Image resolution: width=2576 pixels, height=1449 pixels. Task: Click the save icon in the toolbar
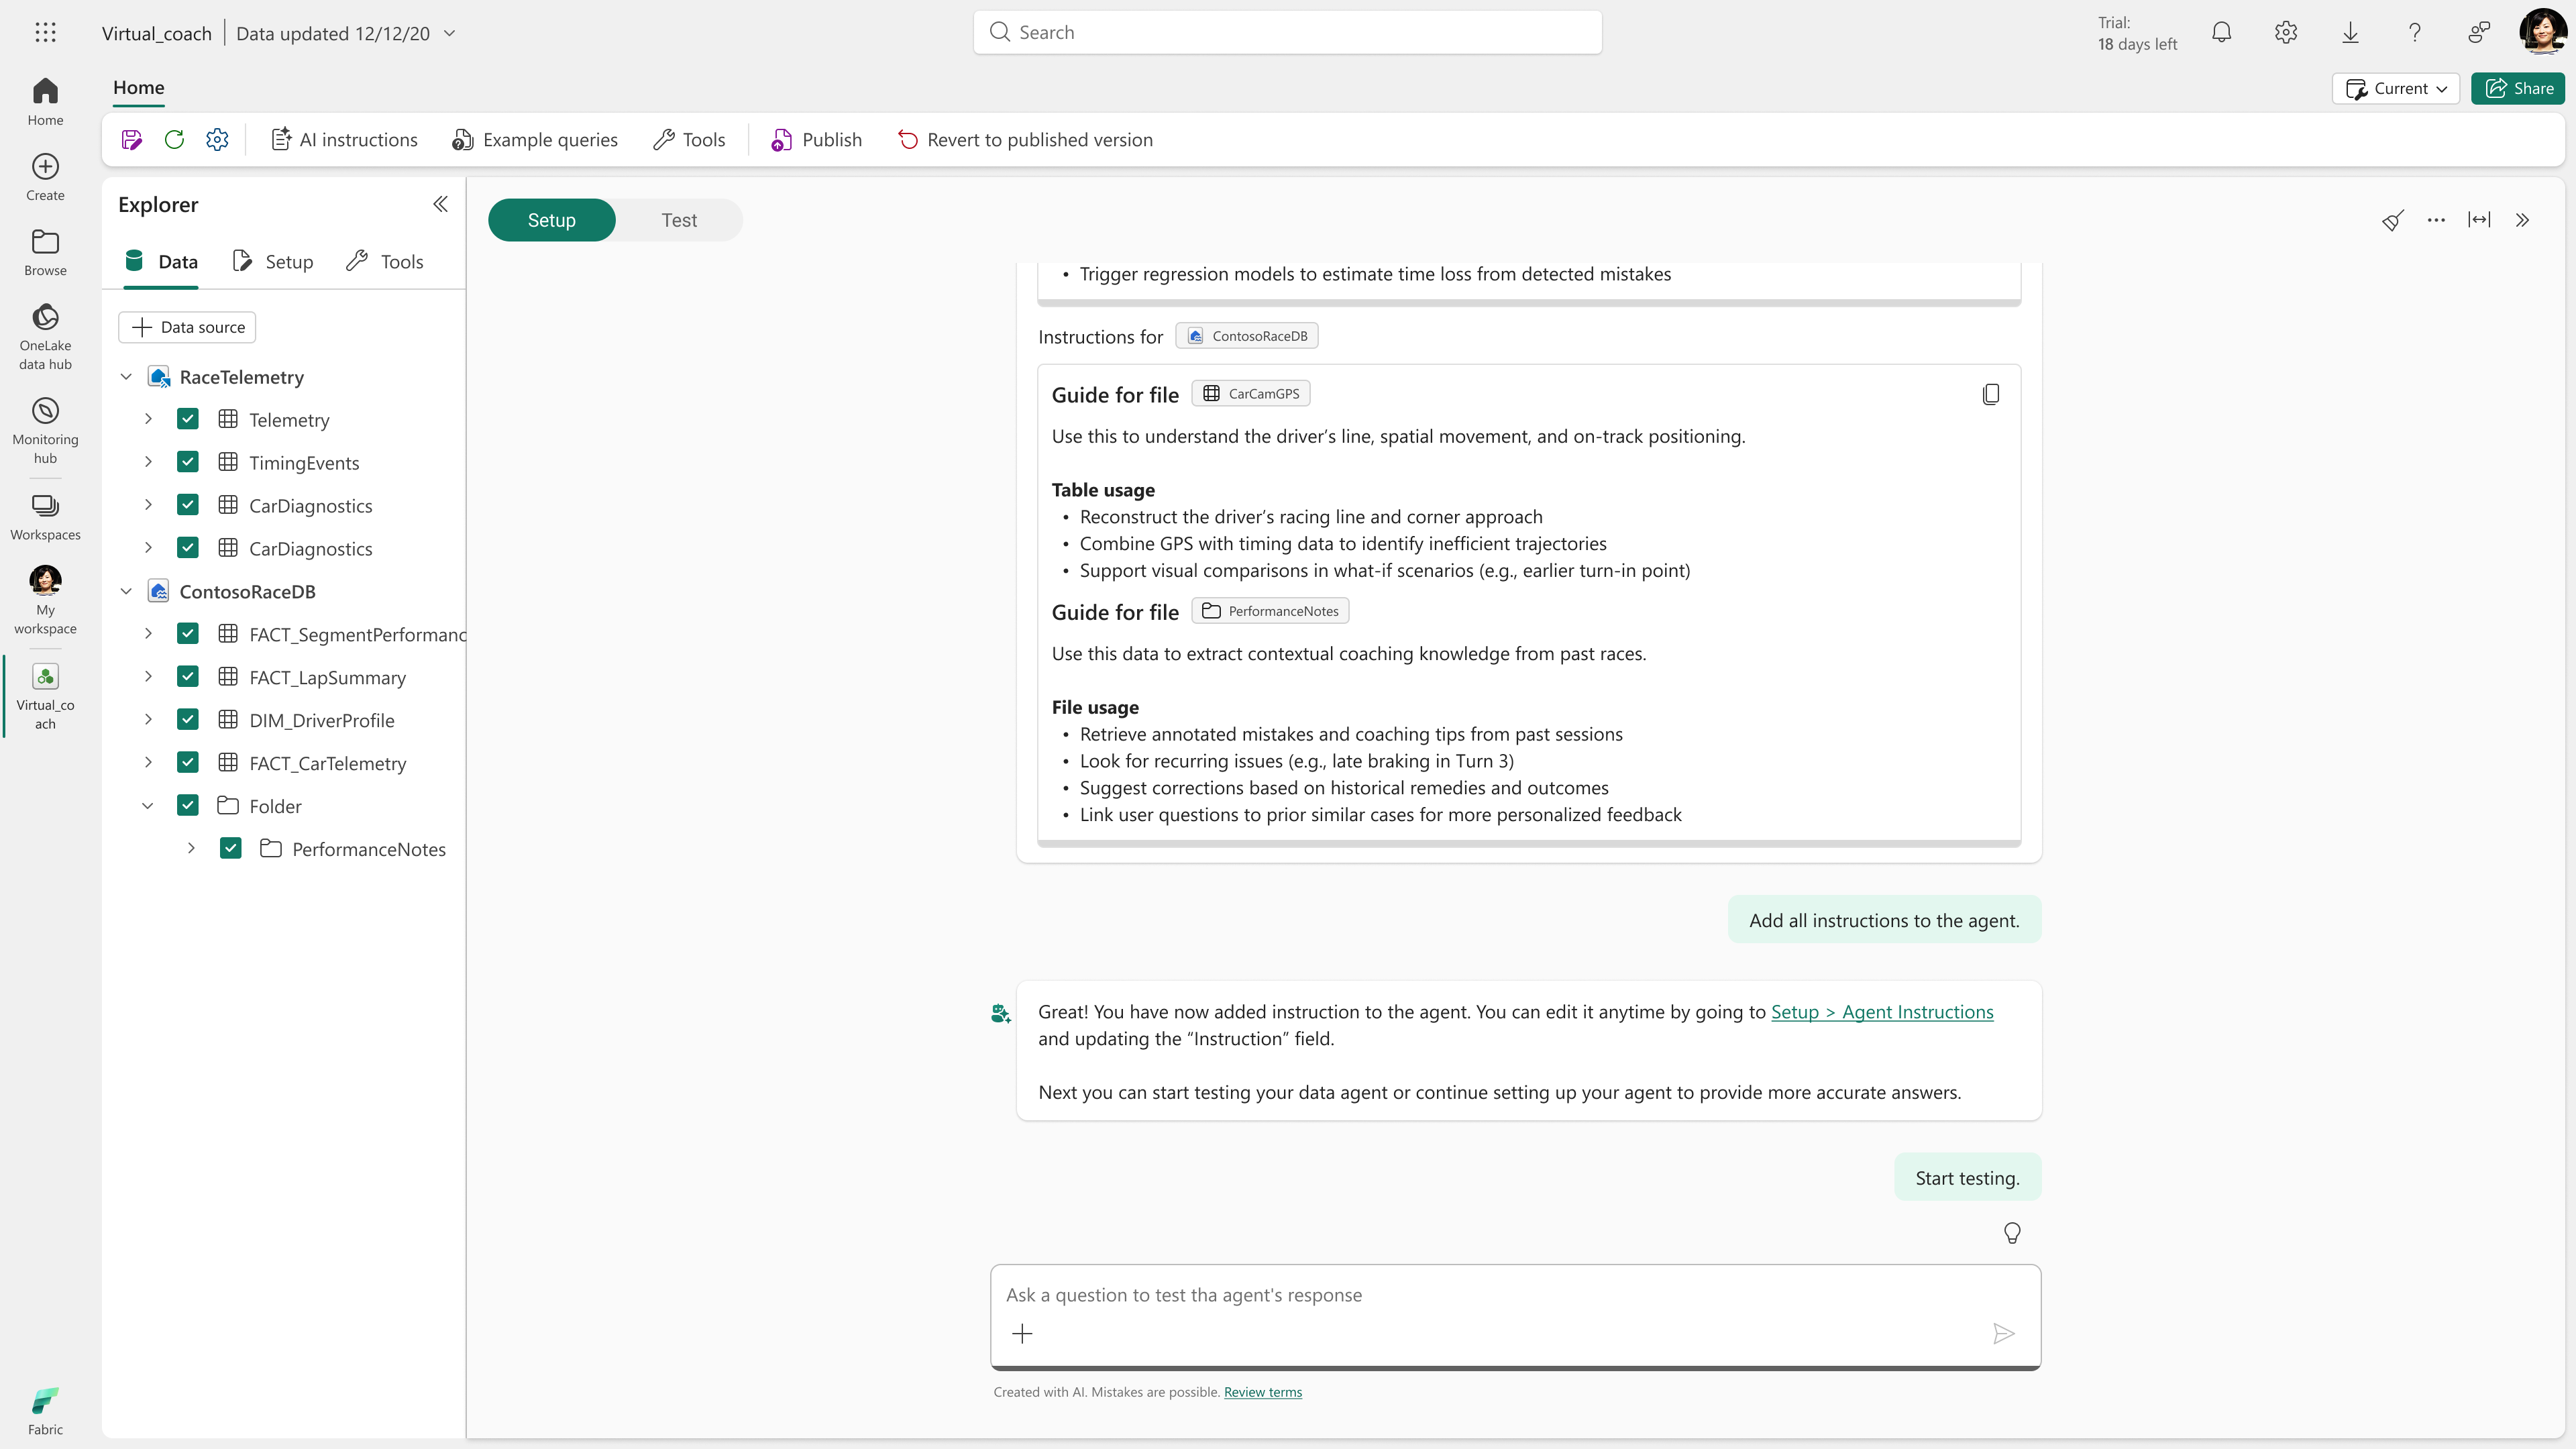tap(131, 140)
